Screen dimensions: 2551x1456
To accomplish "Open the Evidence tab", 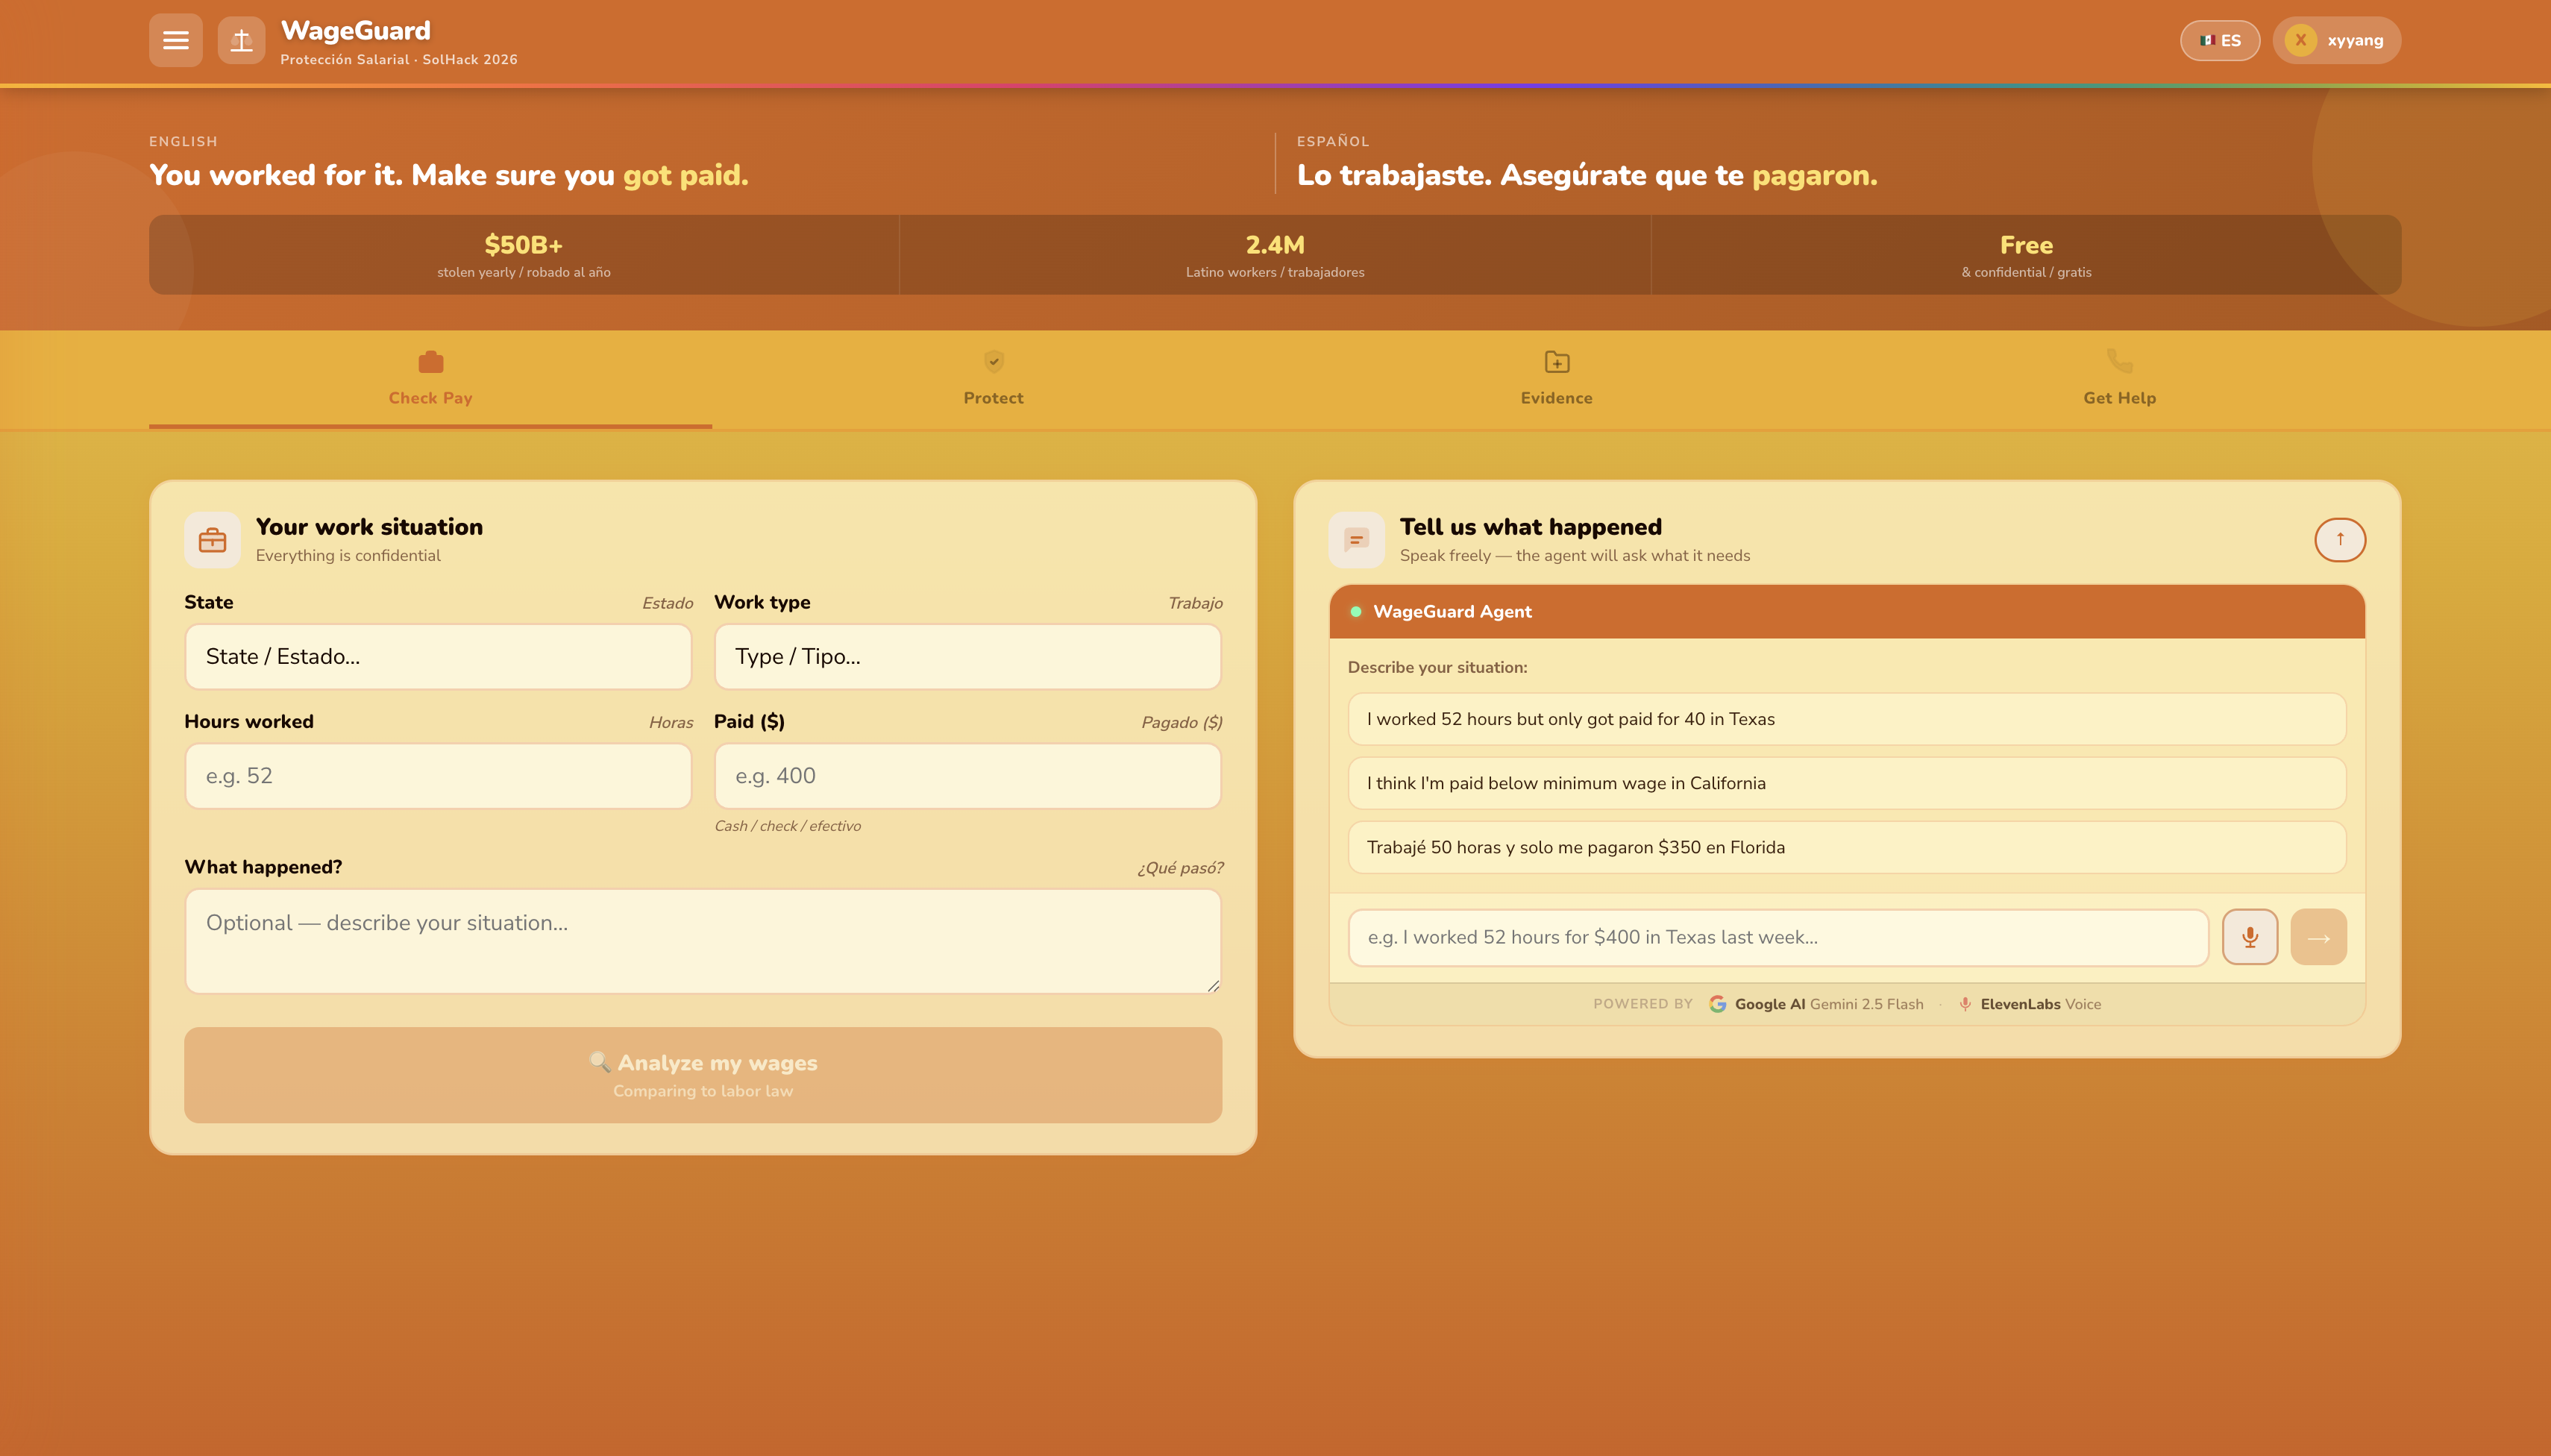I will [1556, 379].
